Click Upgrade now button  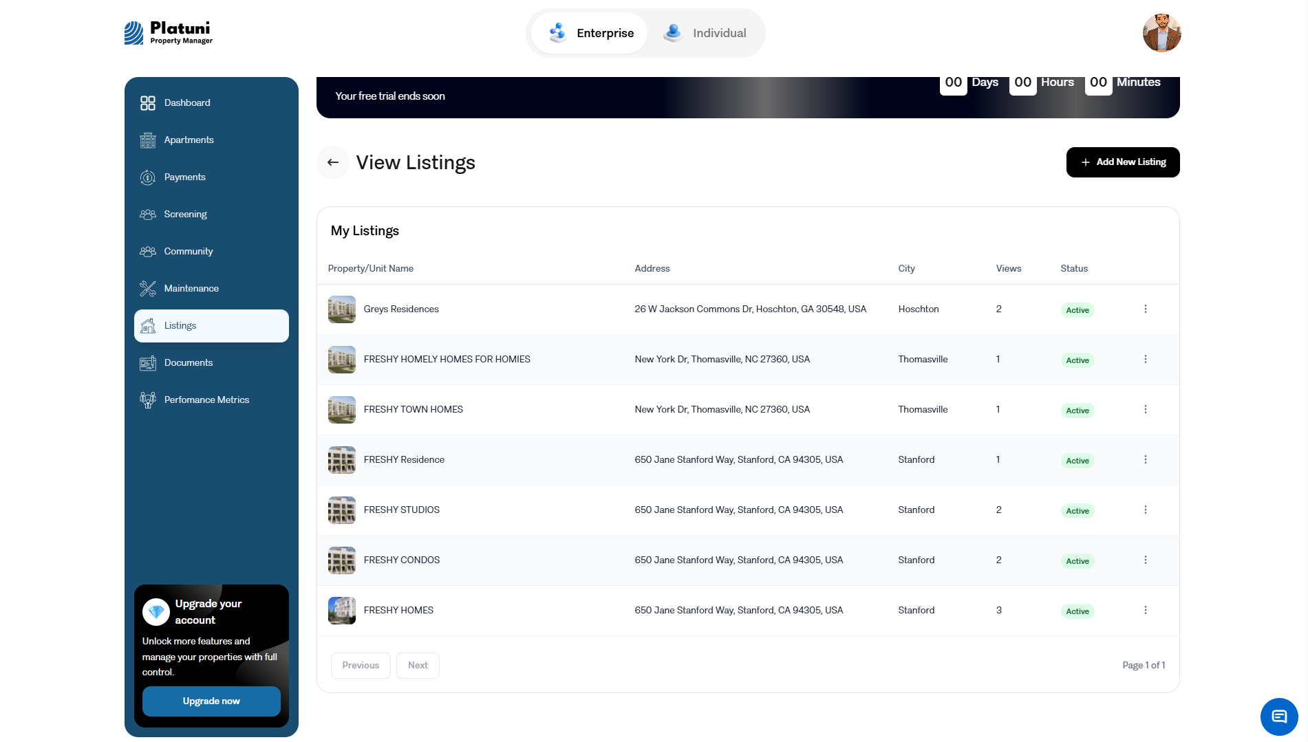211,701
